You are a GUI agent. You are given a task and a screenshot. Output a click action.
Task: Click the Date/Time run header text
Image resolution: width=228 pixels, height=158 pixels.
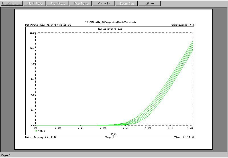click(x=48, y=25)
